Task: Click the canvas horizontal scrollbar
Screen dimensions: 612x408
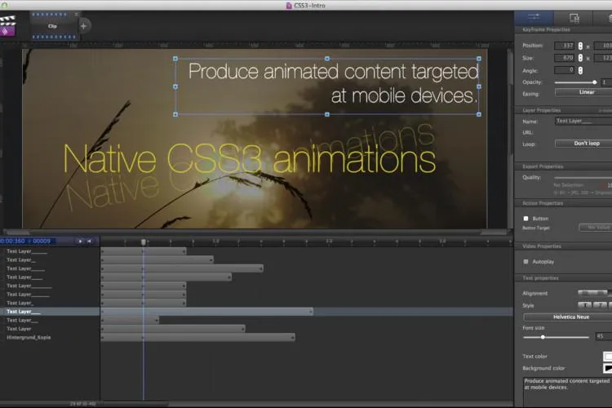Action: (255, 233)
